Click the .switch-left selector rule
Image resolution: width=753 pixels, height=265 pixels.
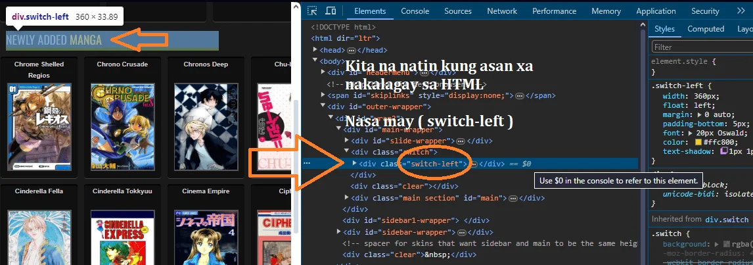pyautogui.click(x=676, y=86)
